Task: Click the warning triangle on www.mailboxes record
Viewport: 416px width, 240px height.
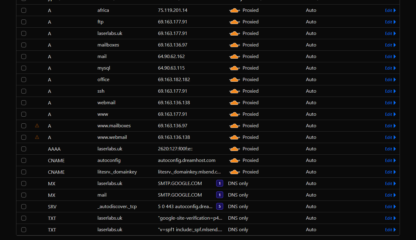Action: (x=37, y=125)
